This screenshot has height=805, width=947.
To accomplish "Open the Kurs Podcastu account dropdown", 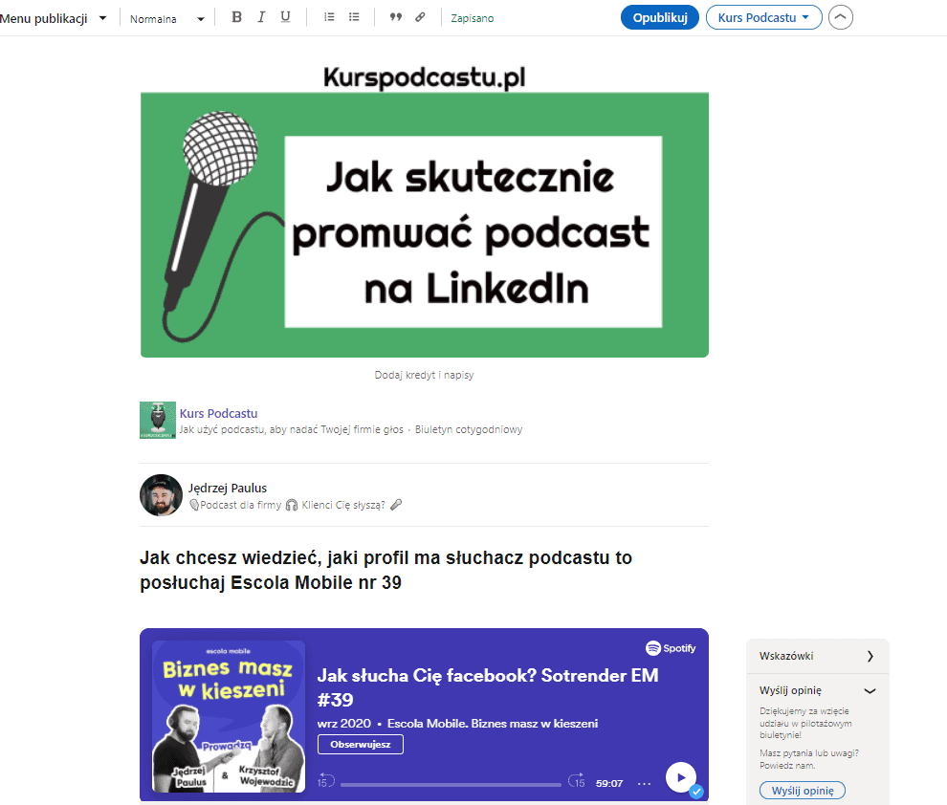I will [x=763, y=17].
